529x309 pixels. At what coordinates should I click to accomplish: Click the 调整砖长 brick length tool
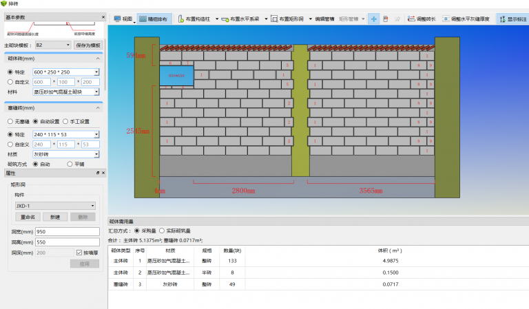[x=421, y=19]
